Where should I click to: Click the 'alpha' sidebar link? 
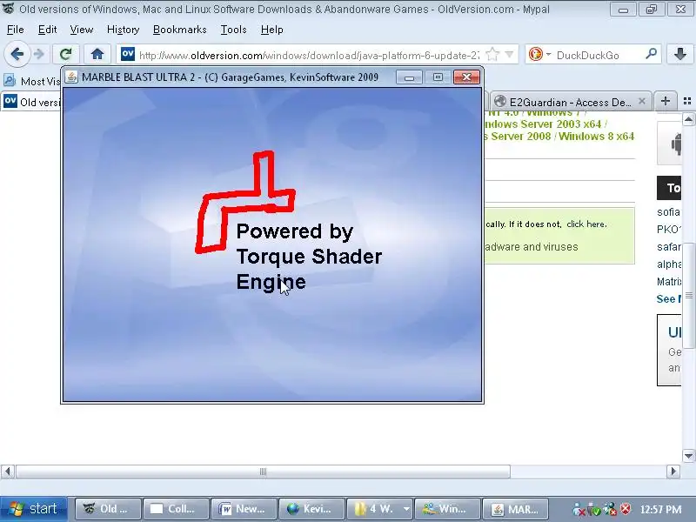click(668, 264)
